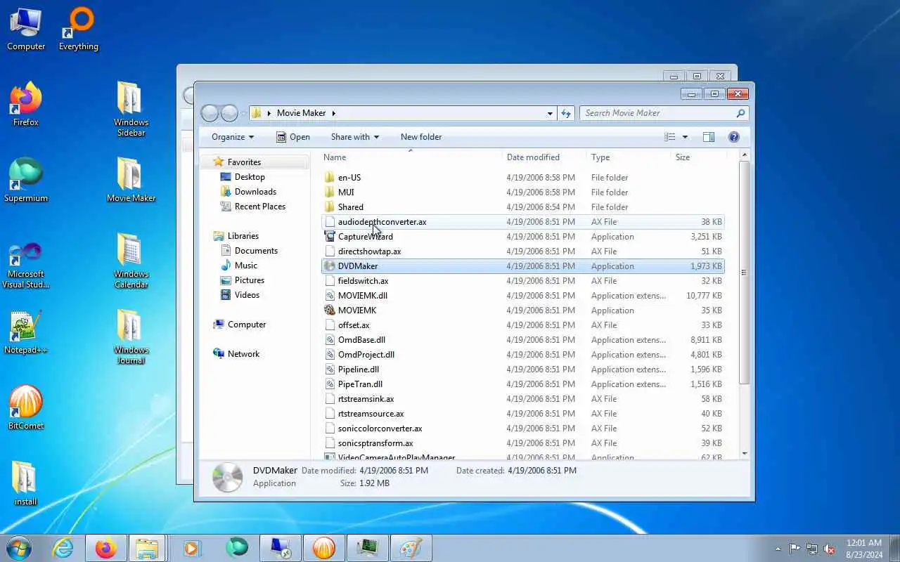Click the volume muted tray icon

(x=830, y=549)
